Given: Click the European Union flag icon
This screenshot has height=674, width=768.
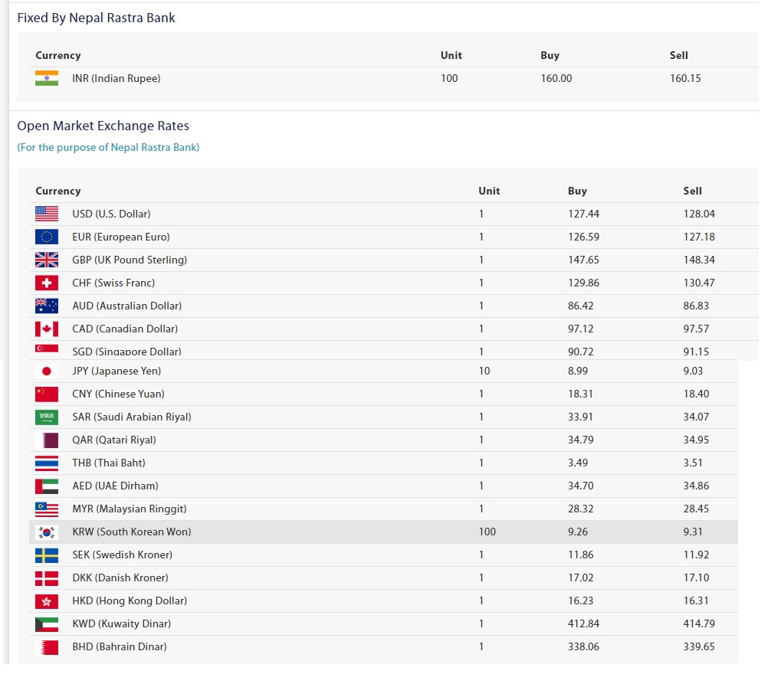Looking at the screenshot, I should [x=47, y=237].
